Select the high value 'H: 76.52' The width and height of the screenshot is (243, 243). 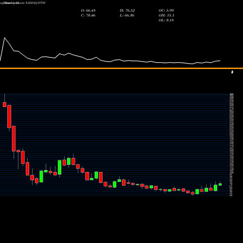pos(127,10)
